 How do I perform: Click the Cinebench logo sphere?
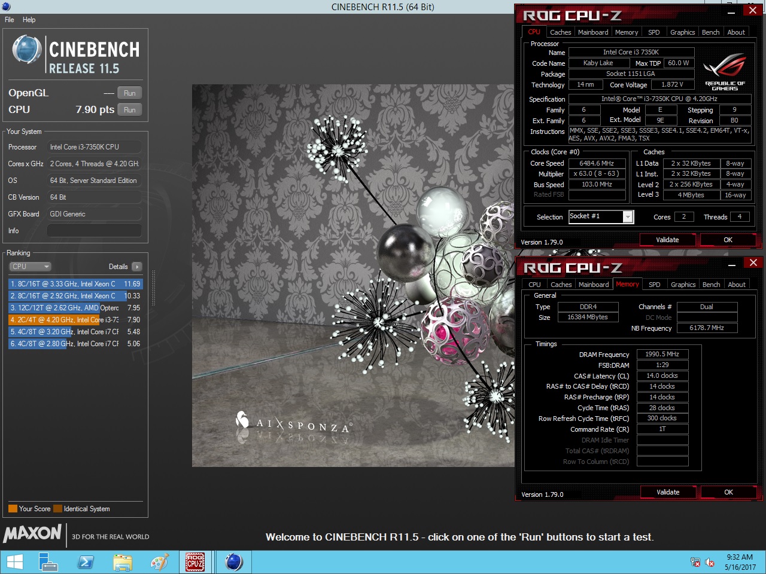tap(27, 49)
